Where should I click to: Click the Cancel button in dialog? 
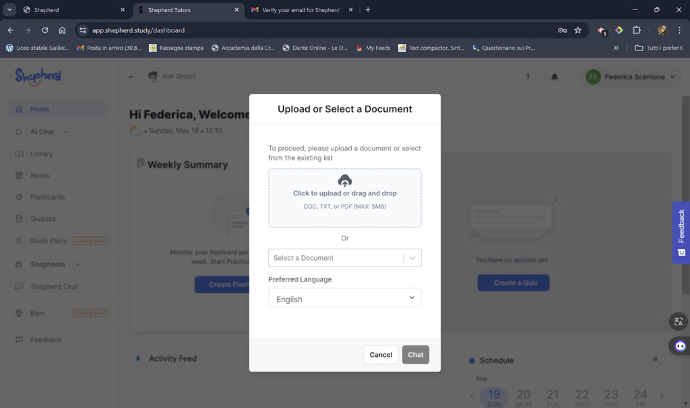click(381, 355)
